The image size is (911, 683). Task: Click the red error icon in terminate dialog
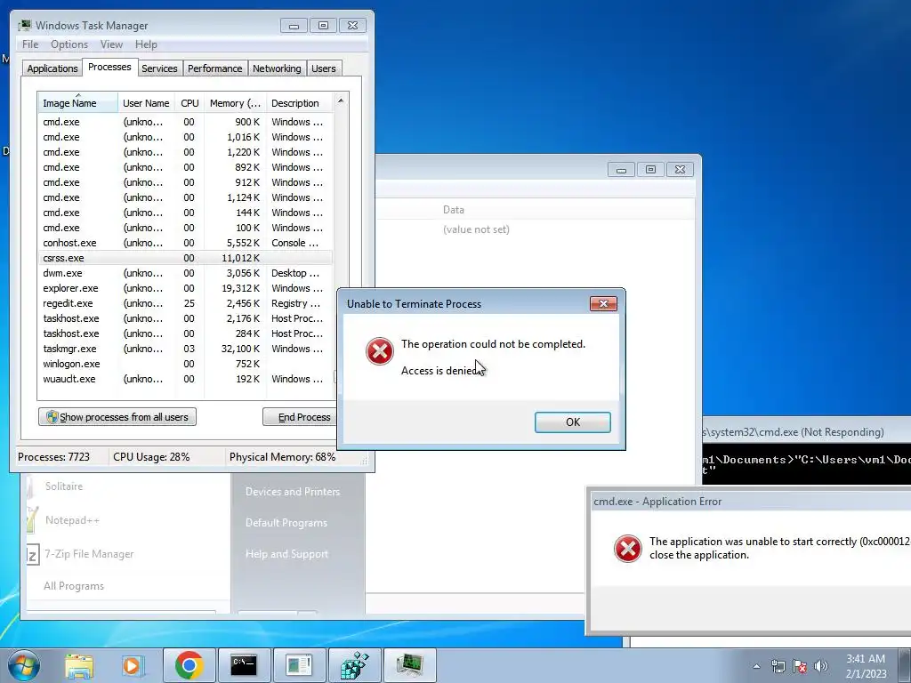pos(379,351)
